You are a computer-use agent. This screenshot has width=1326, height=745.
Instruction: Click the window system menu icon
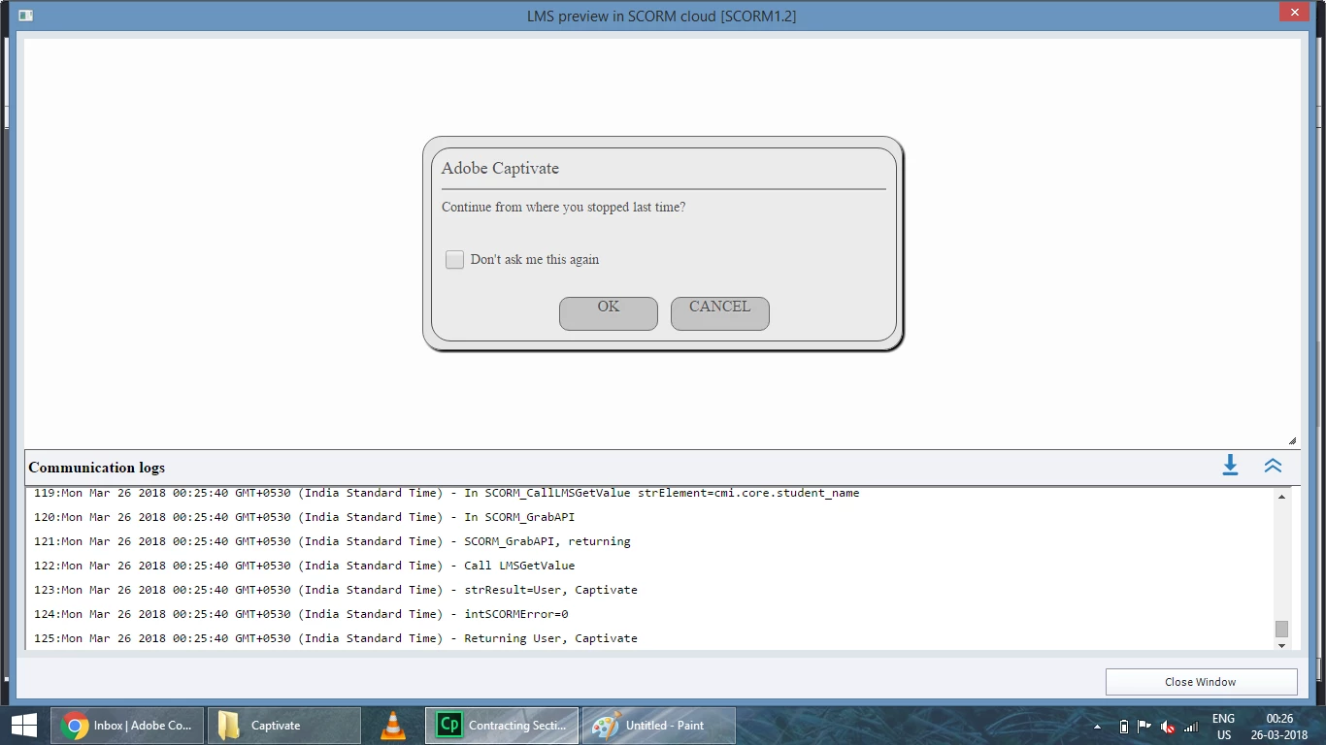pyautogui.click(x=26, y=16)
